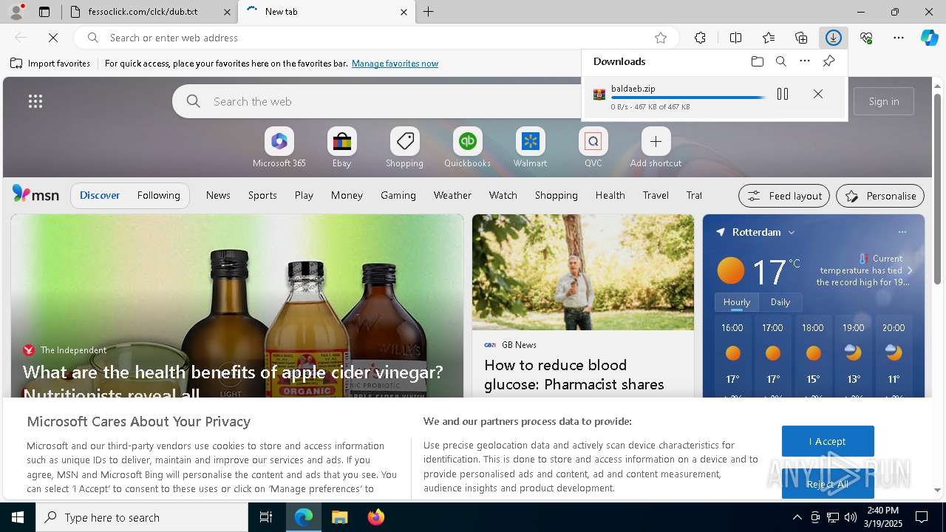Image resolution: width=946 pixels, height=532 pixels.
Task: Click Reject All privacy button
Action: coord(828,484)
